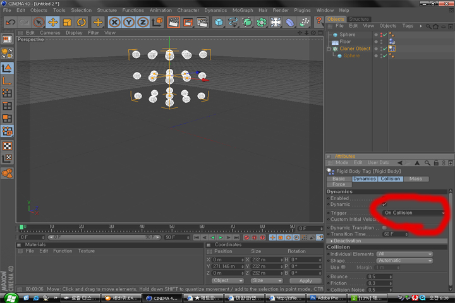Image resolution: width=455 pixels, height=303 pixels.
Task: Open the spline objects tool icon
Action: pos(233,22)
